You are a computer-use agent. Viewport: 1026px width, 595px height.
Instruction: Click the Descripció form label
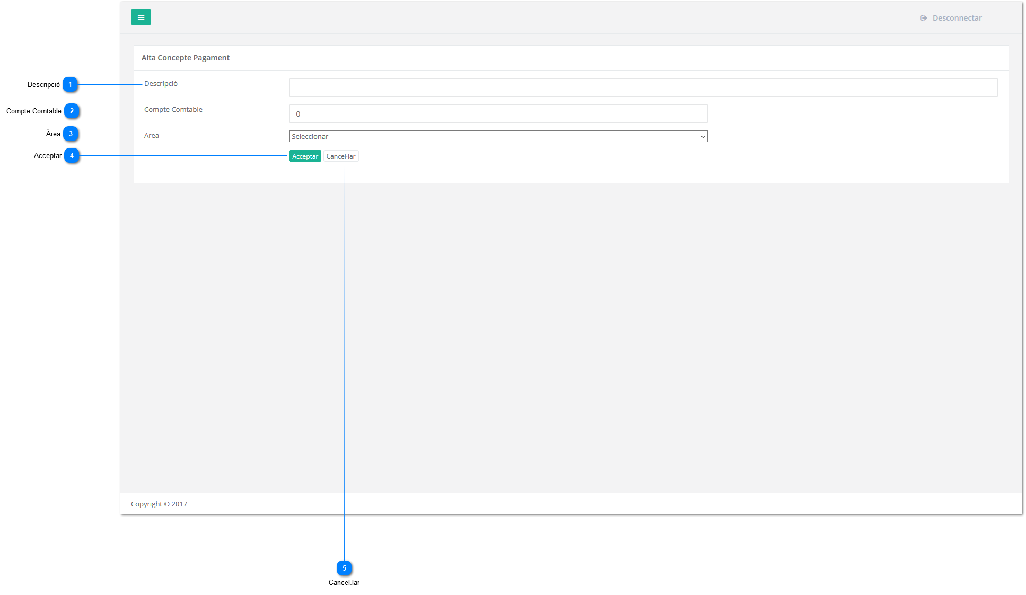point(161,84)
